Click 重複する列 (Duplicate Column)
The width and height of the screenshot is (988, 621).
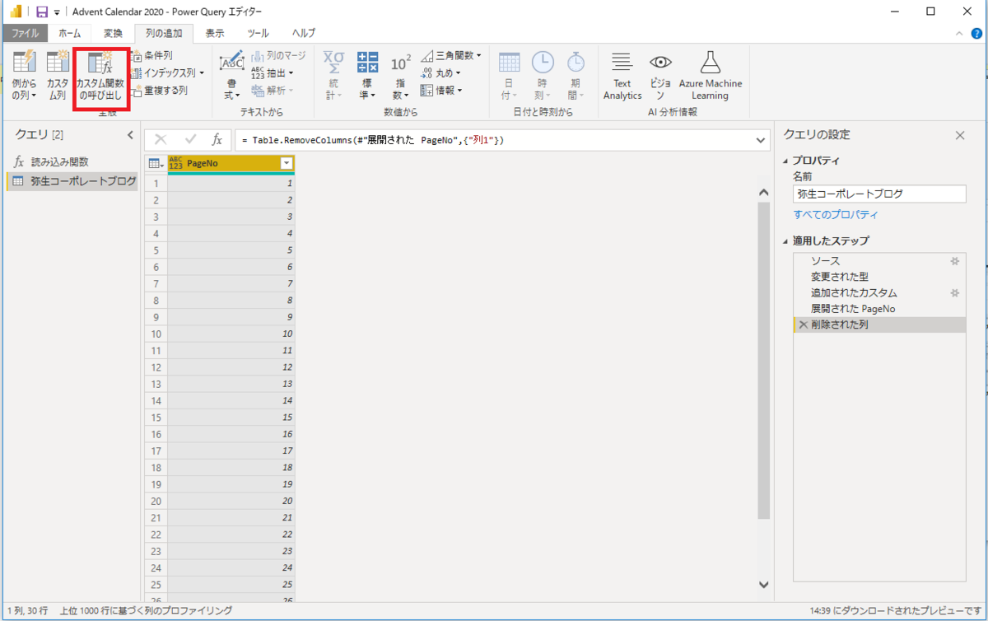(x=159, y=90)
